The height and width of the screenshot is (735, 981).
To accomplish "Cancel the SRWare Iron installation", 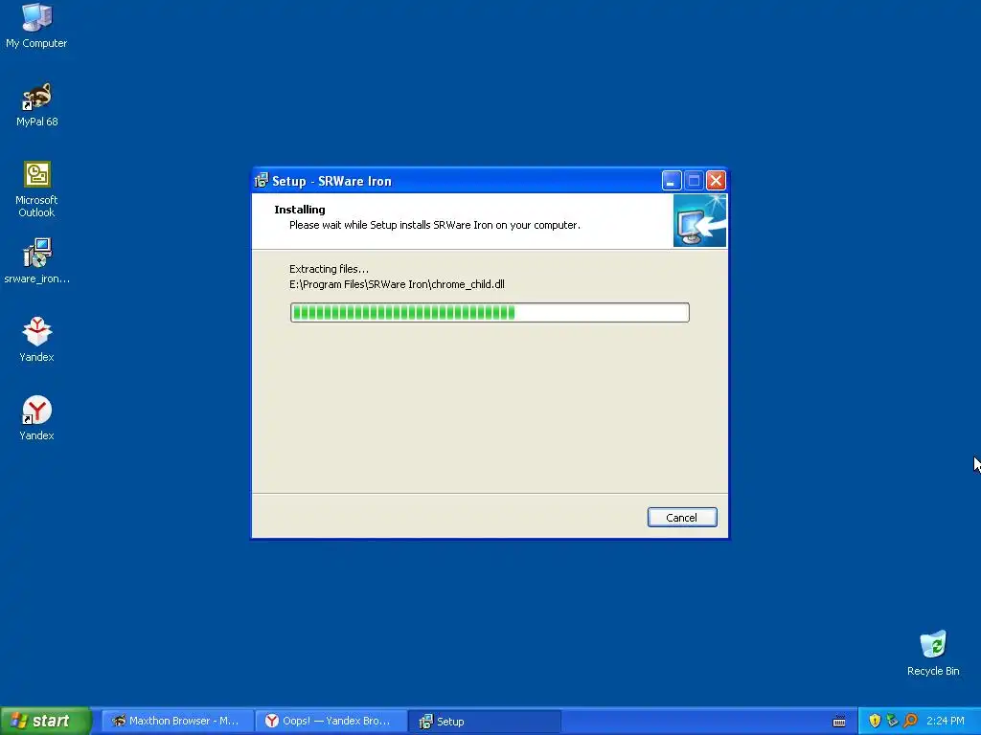I will (682, 518).
